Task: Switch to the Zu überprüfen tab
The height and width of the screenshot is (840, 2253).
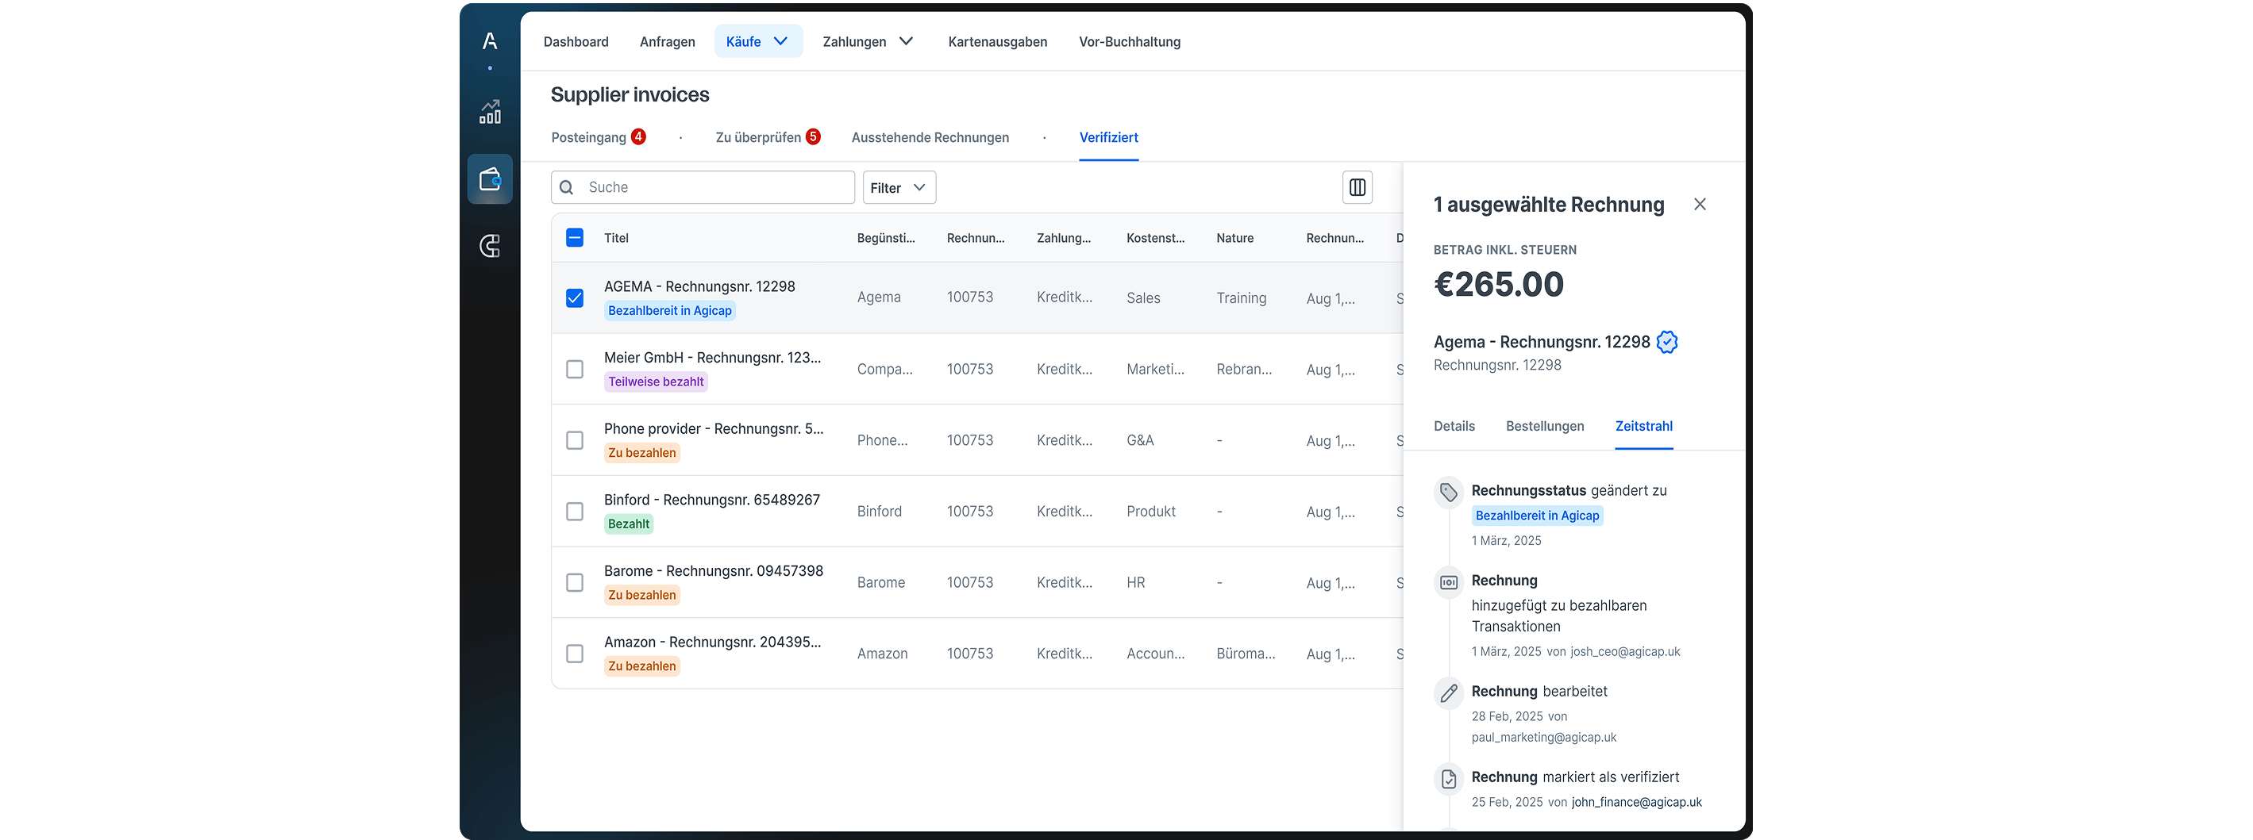Action: tap(758, 137)
